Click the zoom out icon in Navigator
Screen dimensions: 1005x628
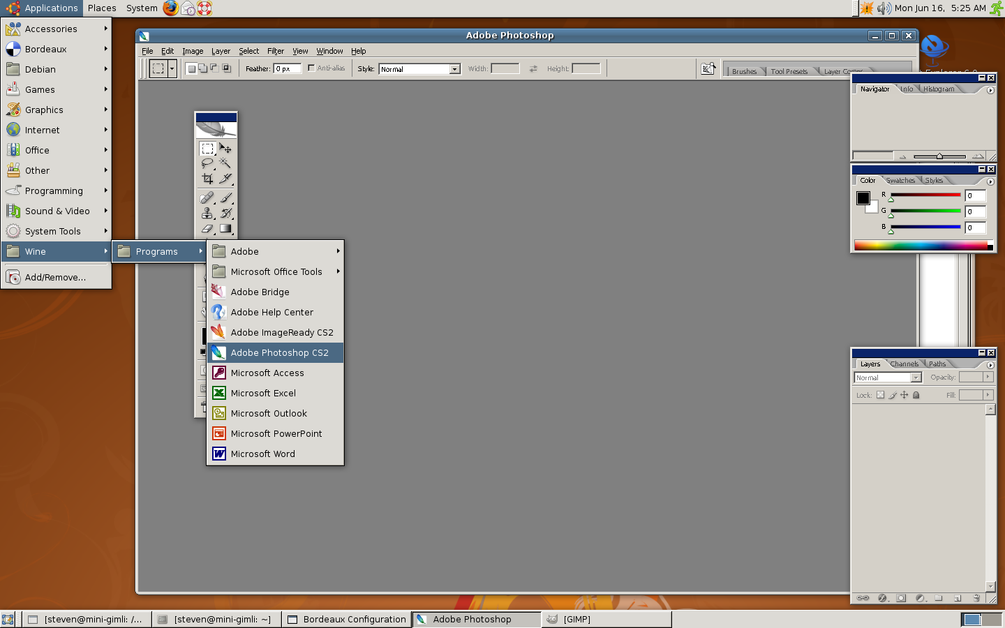[902, 157]
